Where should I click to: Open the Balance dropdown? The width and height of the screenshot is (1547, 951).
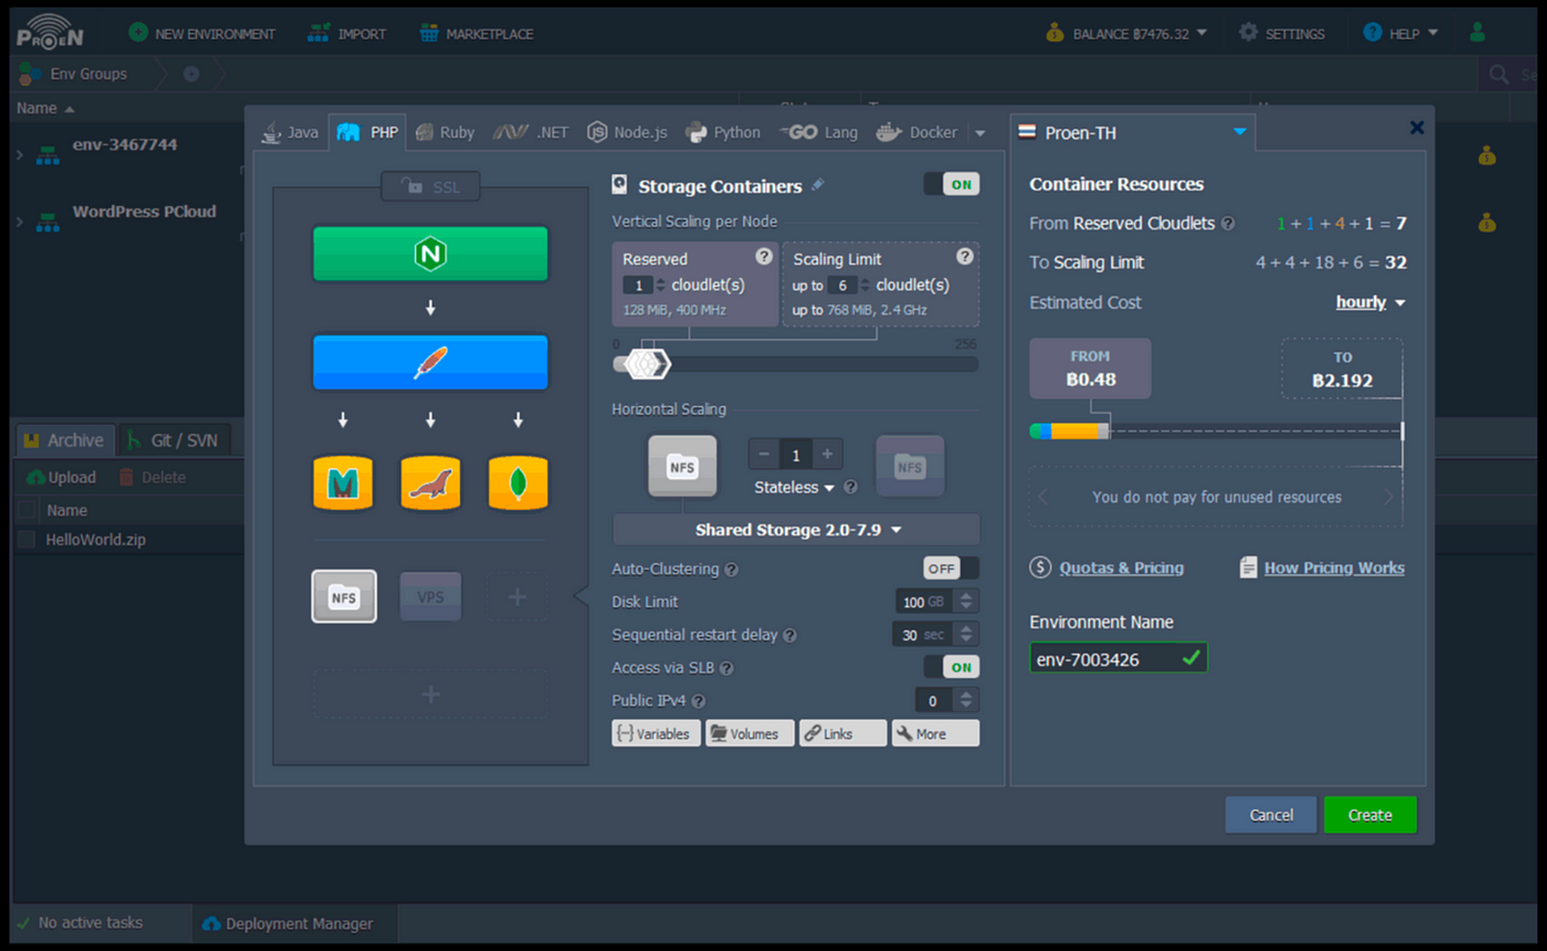(x=1125, y=33)
